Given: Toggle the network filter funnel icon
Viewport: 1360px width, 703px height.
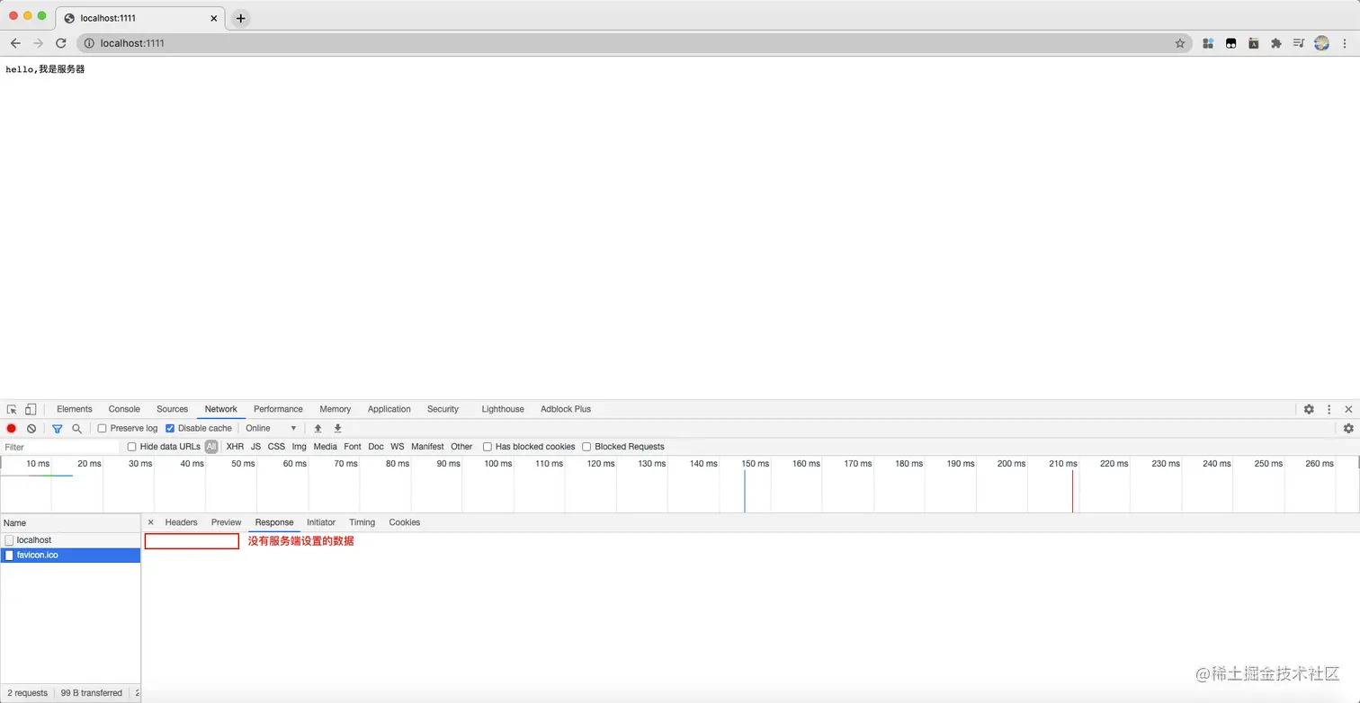Looking at the screenshot, I should tap(57, 429).
